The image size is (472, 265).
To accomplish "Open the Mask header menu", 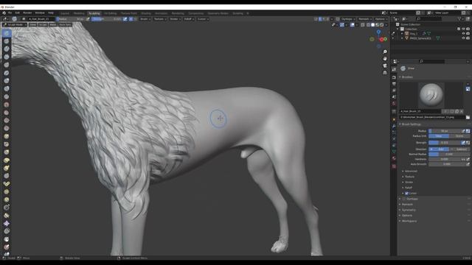I will click(x=53, y=24).
